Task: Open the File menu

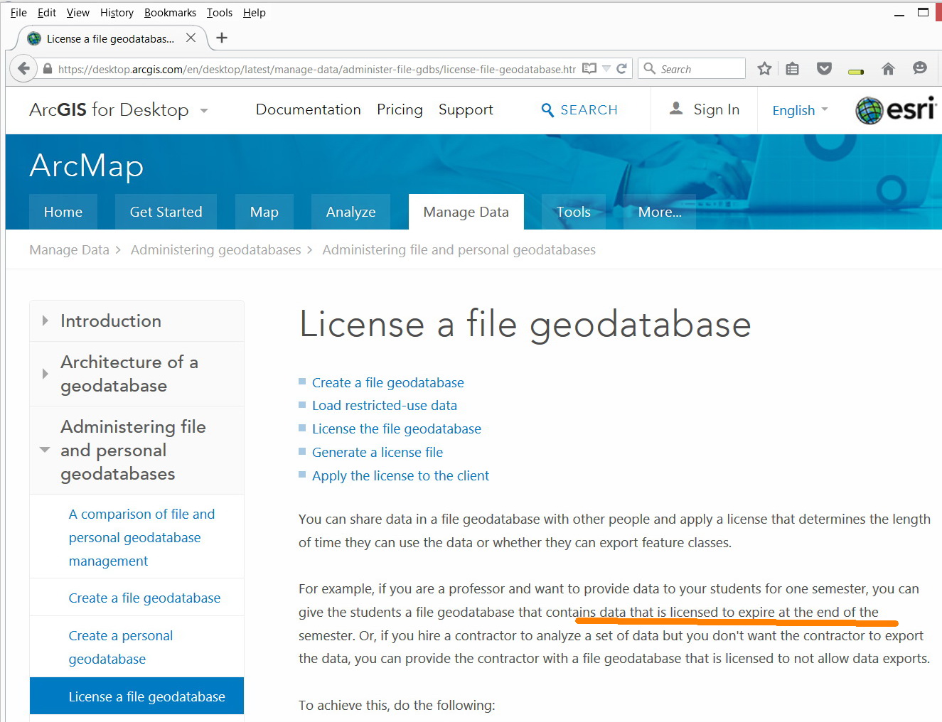Action: pyautogui.click(x=18, y=13)
